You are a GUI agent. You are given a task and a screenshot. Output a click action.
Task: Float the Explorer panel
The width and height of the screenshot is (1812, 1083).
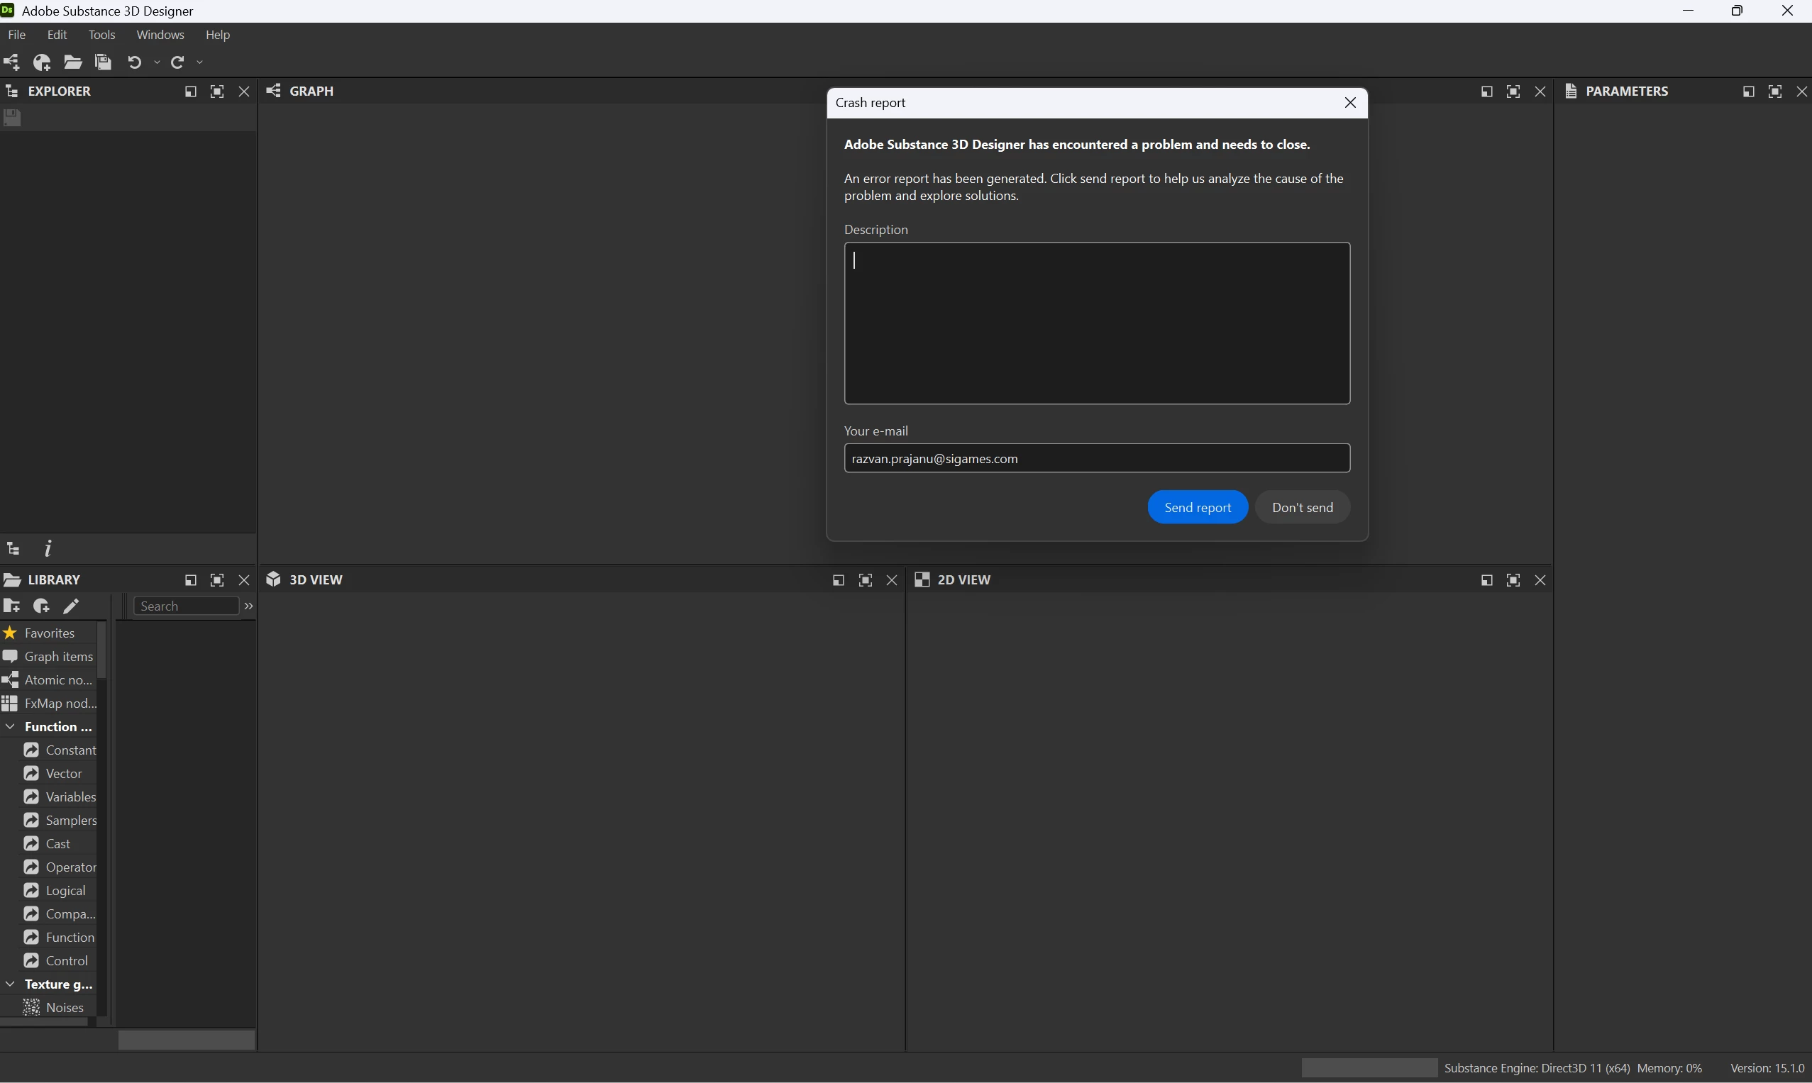point(191,91)
